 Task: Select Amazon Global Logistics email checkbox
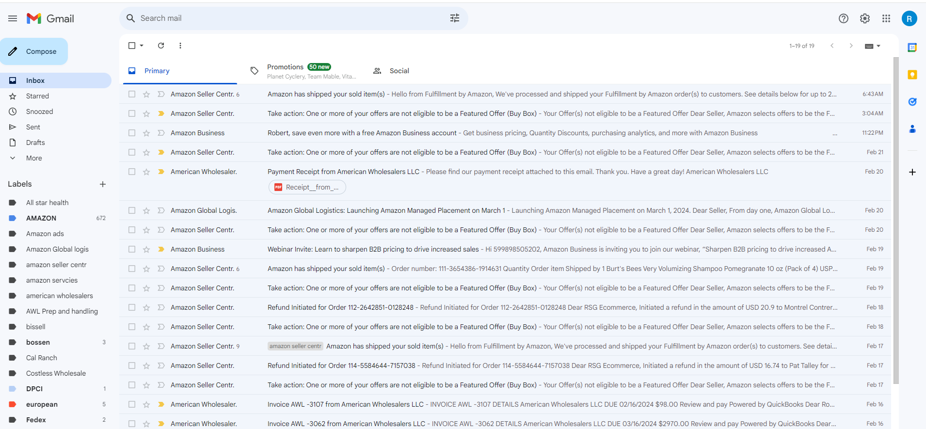click(x=132, y=210)
